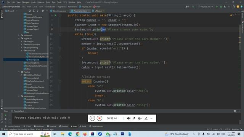Open Dependencies tool window

tap(96, 126)
